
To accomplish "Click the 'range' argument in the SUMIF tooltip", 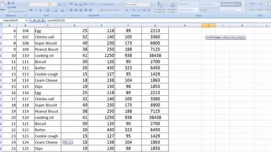I will [217, 38].
